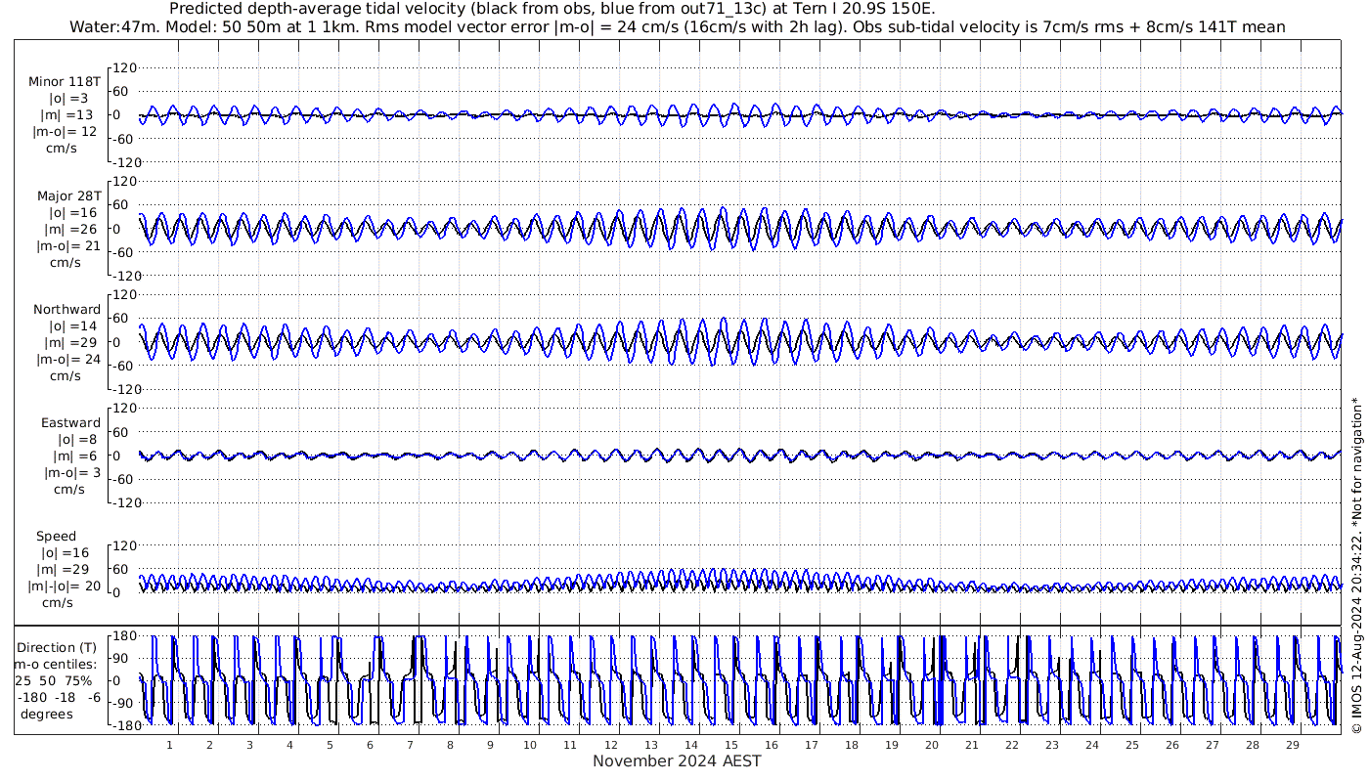This screenshot has height=782, width=1369.
Task: Click the '-180 -18 -6' centile values
Action: (x=59, y=698)
